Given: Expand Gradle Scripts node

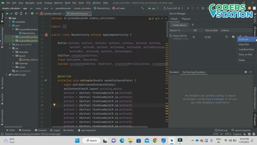Looking at the screenshot, I should click(x=6, y=75).
